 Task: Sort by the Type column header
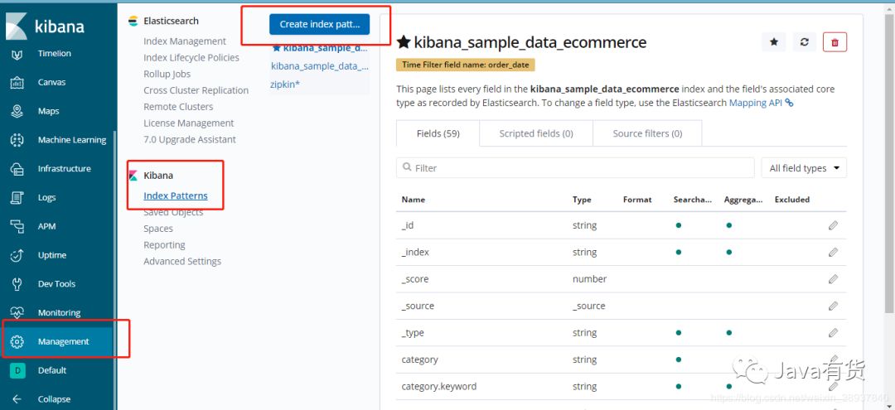(582, 200)
